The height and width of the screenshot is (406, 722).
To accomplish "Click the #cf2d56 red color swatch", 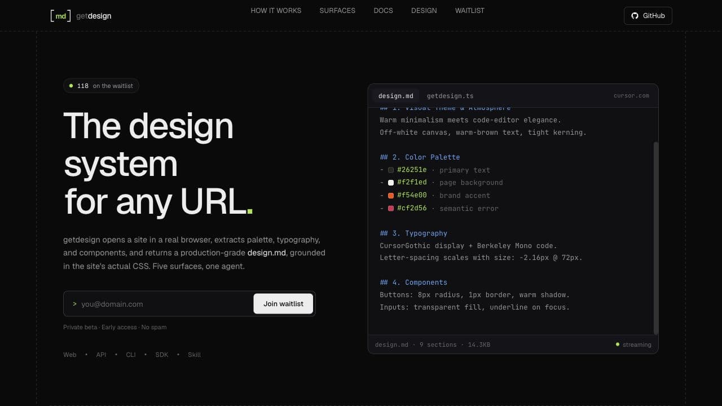I will 391,209.
